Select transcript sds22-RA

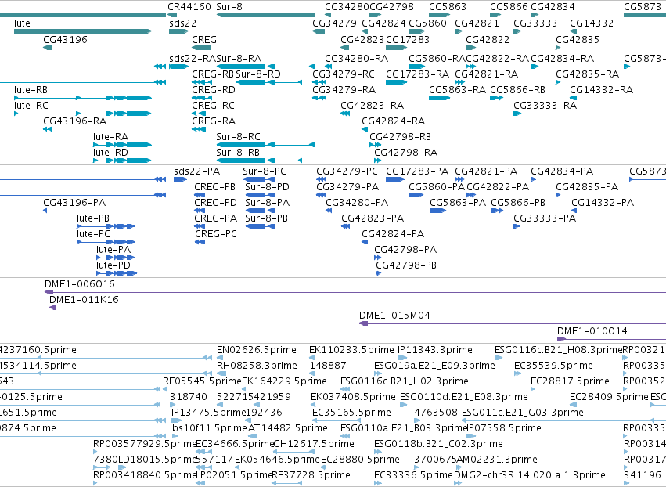pyautogui.click(x=193, y=58)
